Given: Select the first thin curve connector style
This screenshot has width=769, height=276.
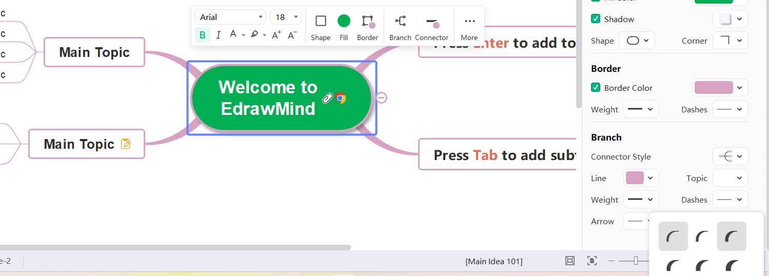Looking at the screenshot, I should pos(673,236).
